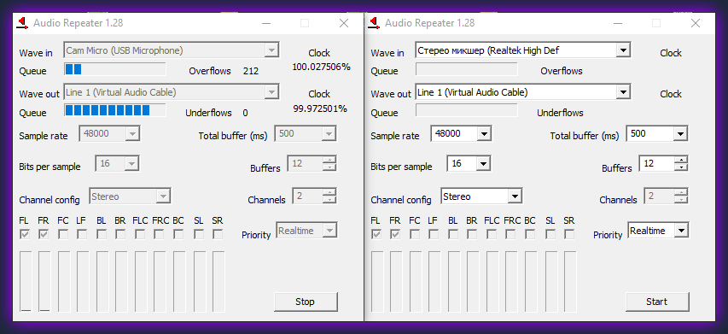Enable BR channel checkbox in right window
The width and height of the screenshot is (728, 334).
[472, 235]
